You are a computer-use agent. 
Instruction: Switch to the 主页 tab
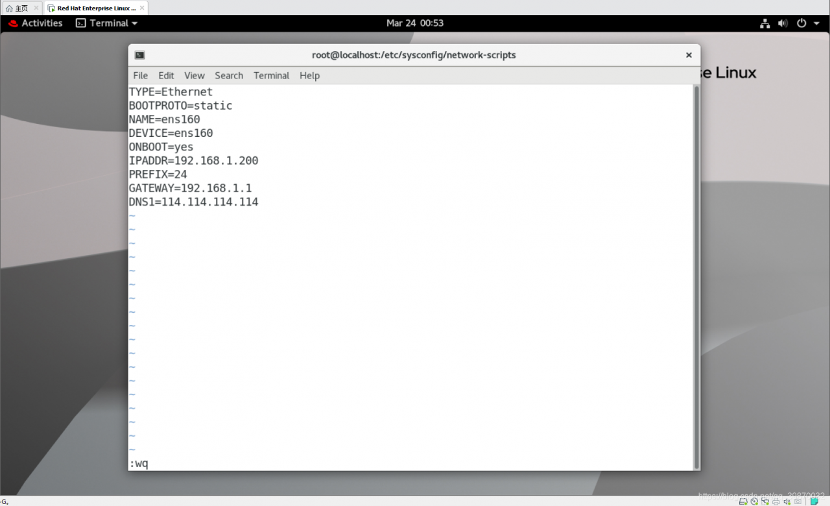pos(22,8)
